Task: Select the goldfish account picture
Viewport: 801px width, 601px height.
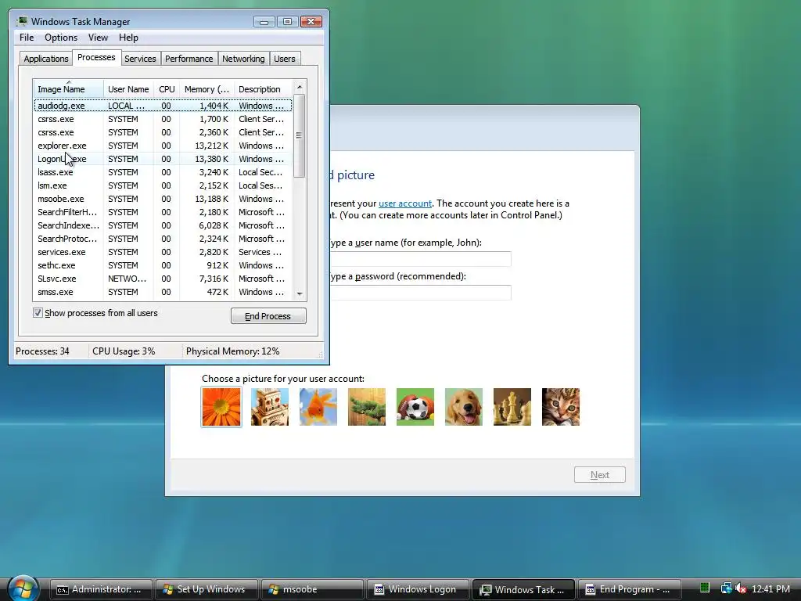Action: pyautogui.click(x=318, y=407)
